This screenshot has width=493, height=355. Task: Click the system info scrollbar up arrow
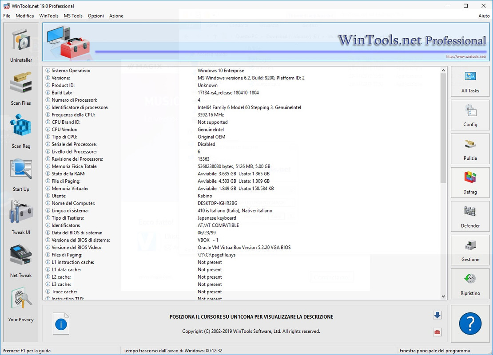click(x=443, y=71)
